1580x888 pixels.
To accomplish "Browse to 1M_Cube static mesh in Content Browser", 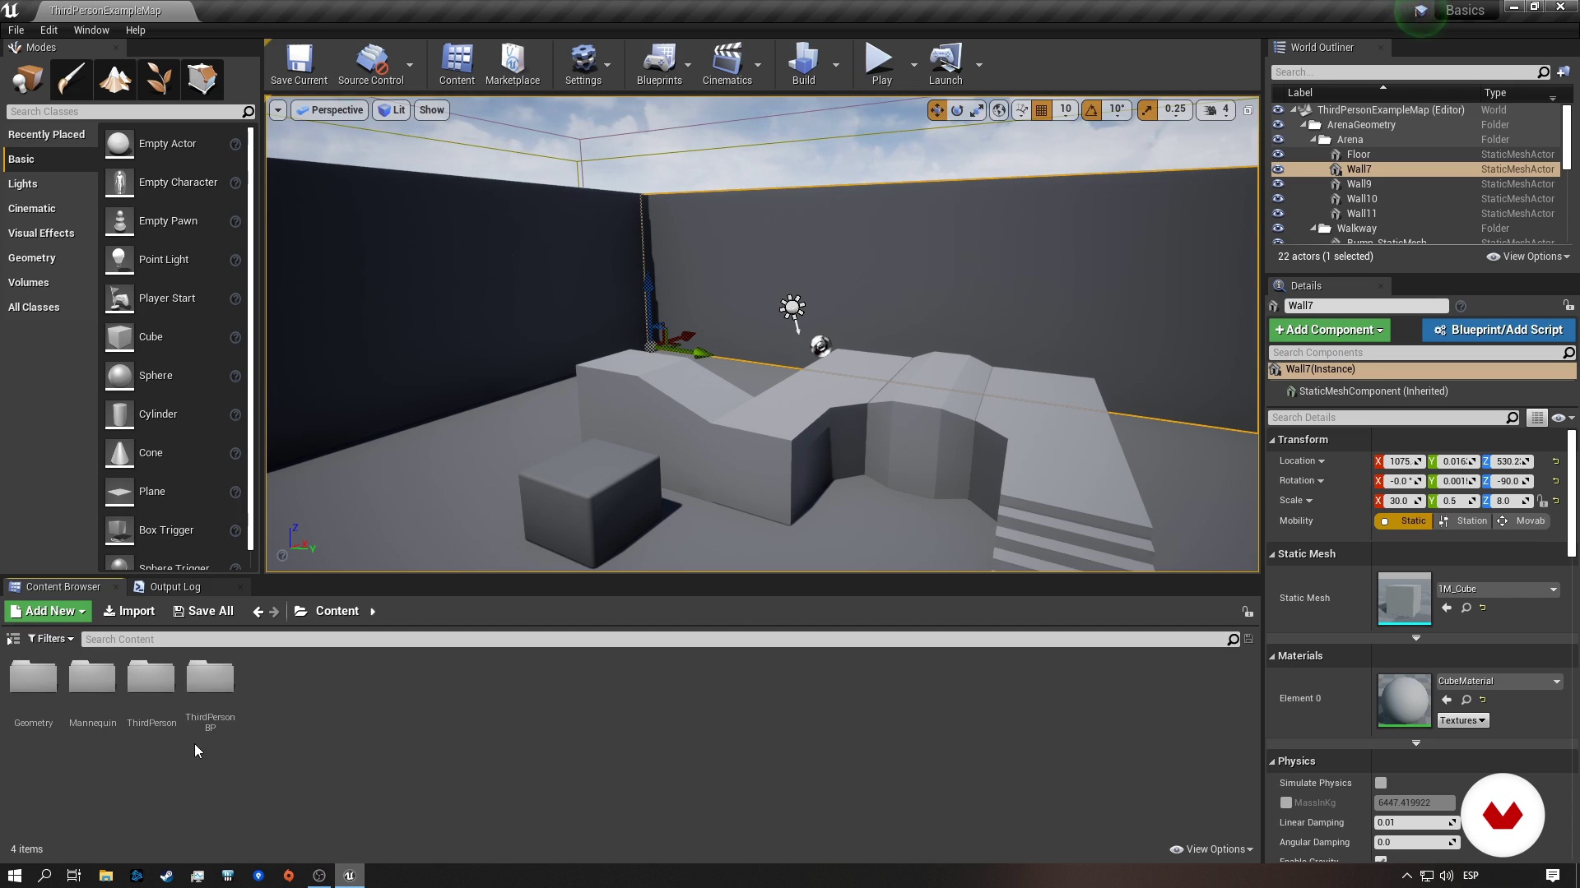I will click(x=1466, y=608).
